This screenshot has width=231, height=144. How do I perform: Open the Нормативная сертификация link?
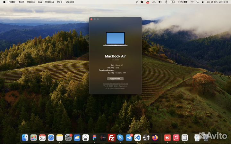click(116, 84)
